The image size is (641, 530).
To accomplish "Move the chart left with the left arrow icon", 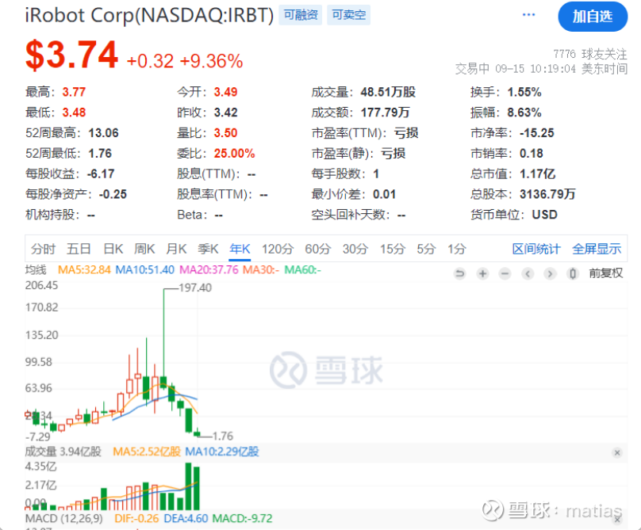I will coord(528,273).
